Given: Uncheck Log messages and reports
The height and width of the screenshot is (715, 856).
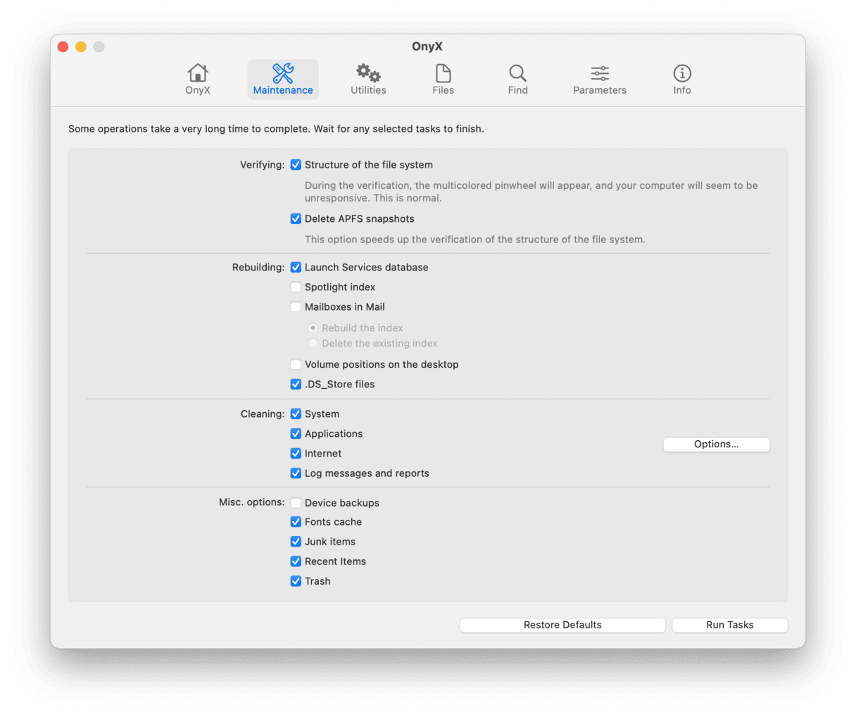Looking at the screenshot, I should click(x=296, y=473).
